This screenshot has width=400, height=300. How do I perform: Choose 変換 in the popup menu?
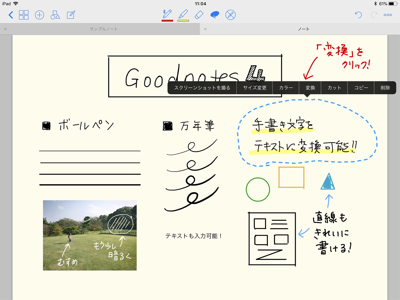[x=310, y=88]
